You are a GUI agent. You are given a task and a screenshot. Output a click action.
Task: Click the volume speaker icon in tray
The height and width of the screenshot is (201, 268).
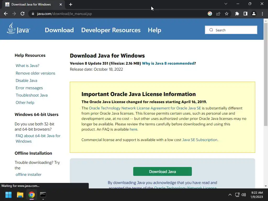244,195
